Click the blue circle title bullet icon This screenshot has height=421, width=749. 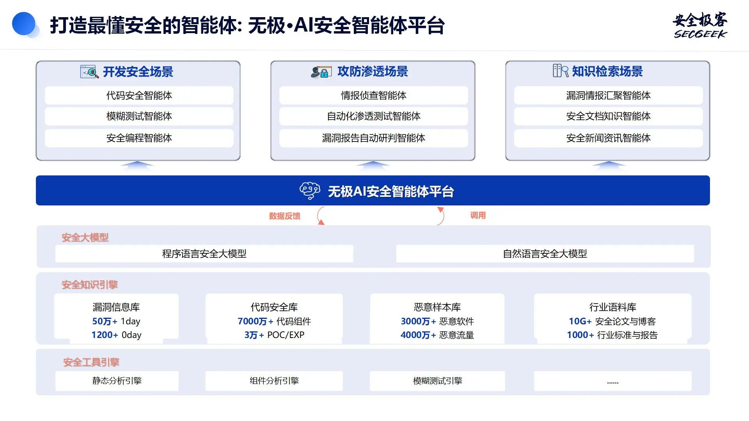click(x=24, y=24)
